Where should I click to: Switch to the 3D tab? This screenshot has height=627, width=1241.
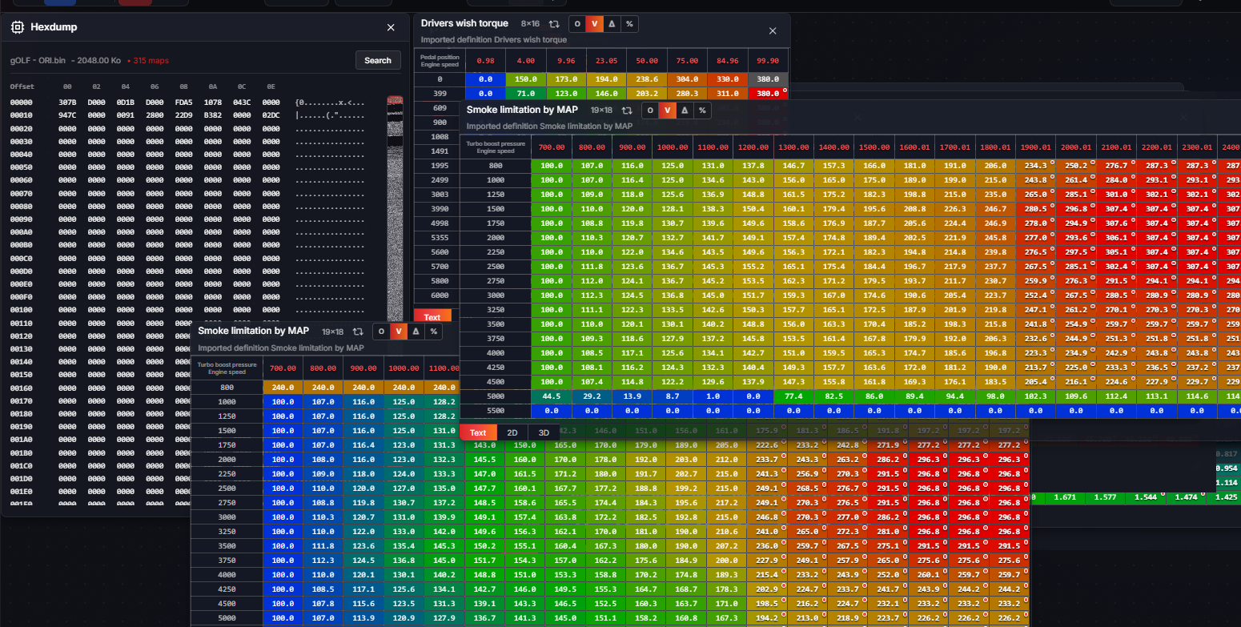(544, 432)
